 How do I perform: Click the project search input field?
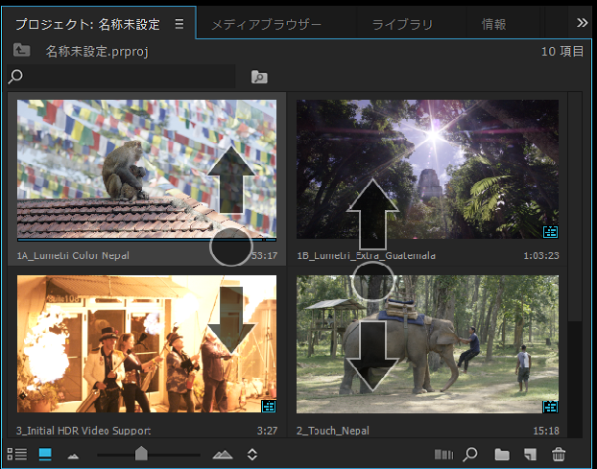125,76
